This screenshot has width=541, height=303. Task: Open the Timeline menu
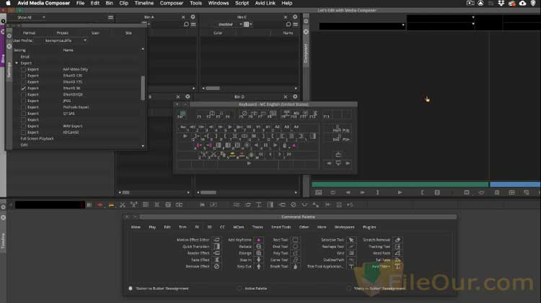pos(144,3)
